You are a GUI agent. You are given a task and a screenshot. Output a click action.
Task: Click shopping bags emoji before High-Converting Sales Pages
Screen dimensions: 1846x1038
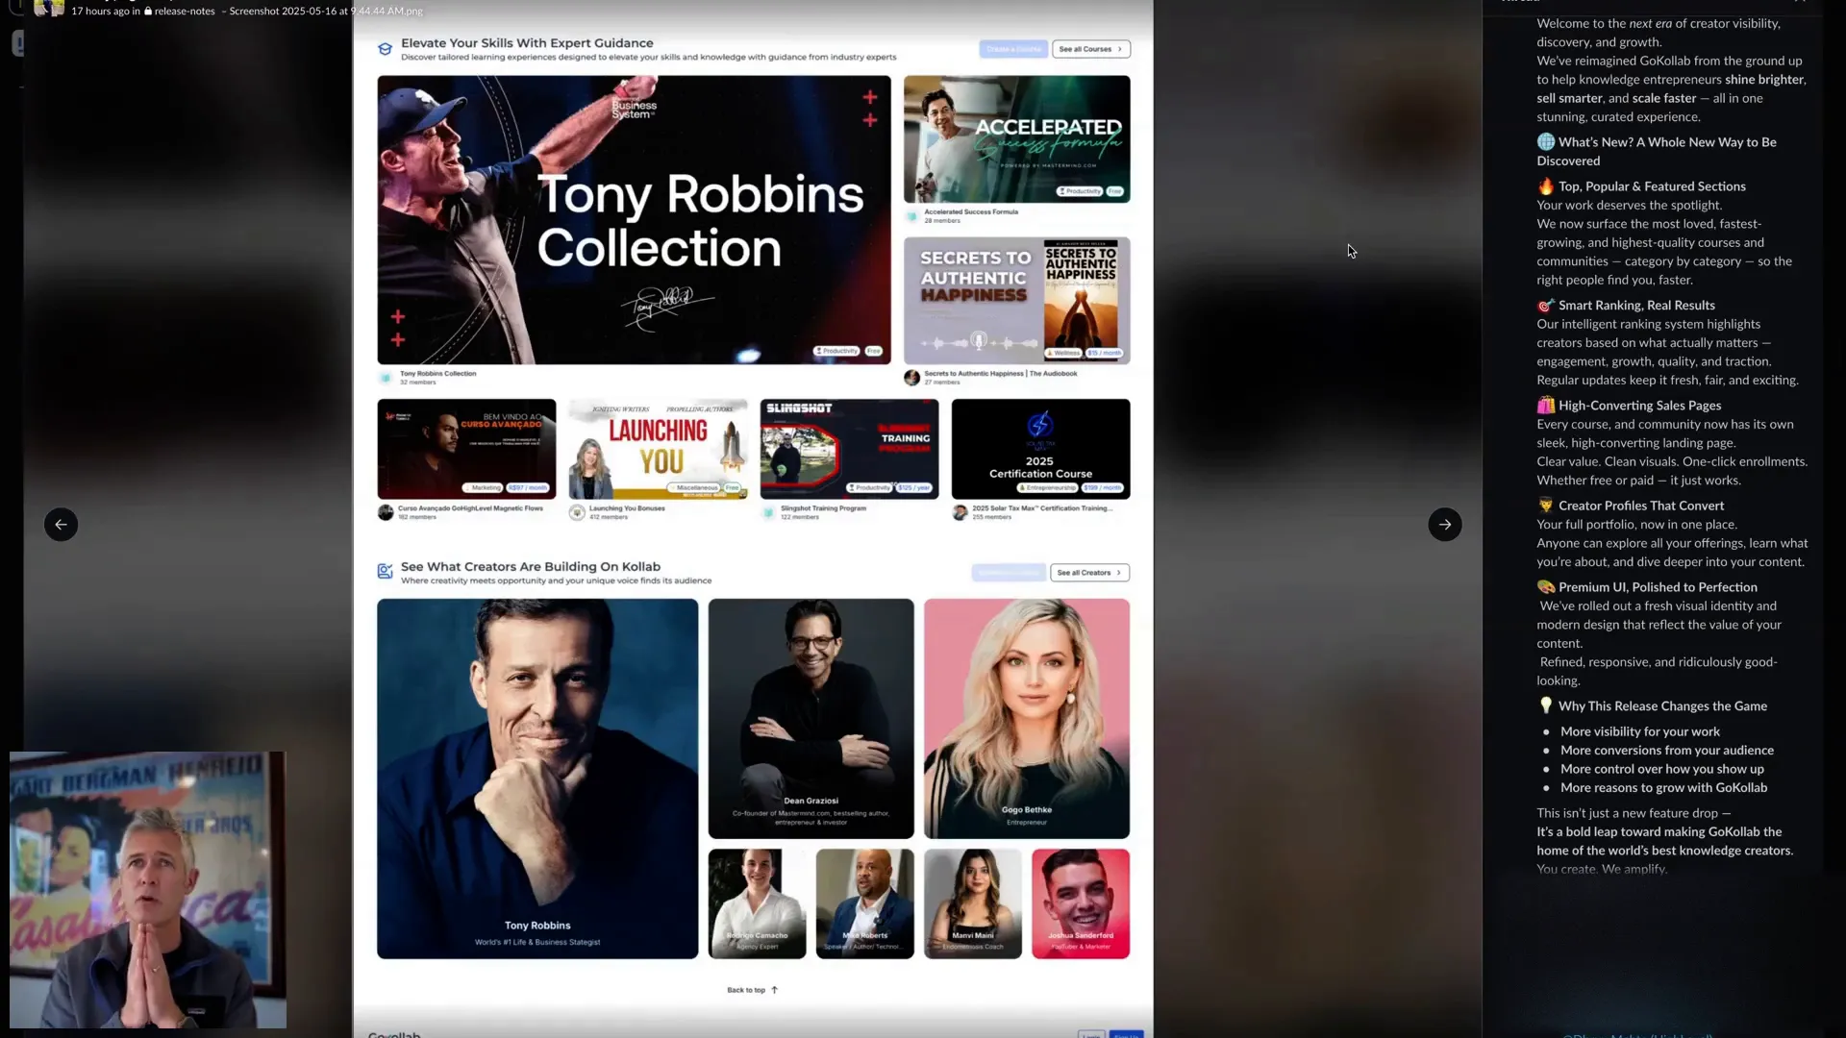tap(1545, 406)
